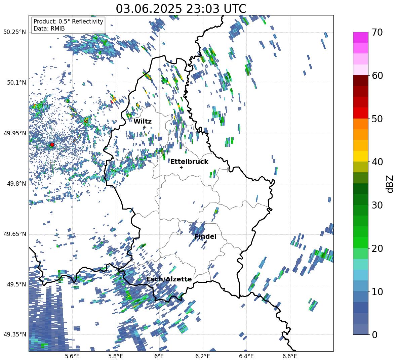Click the dark red colorbar segment below 60
Viewport: 398px width, 363px height.
tap(361, 81)
